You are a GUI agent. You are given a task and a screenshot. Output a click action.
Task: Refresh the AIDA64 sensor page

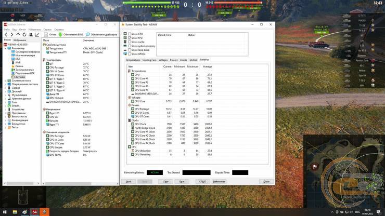[x=24, y=35]
